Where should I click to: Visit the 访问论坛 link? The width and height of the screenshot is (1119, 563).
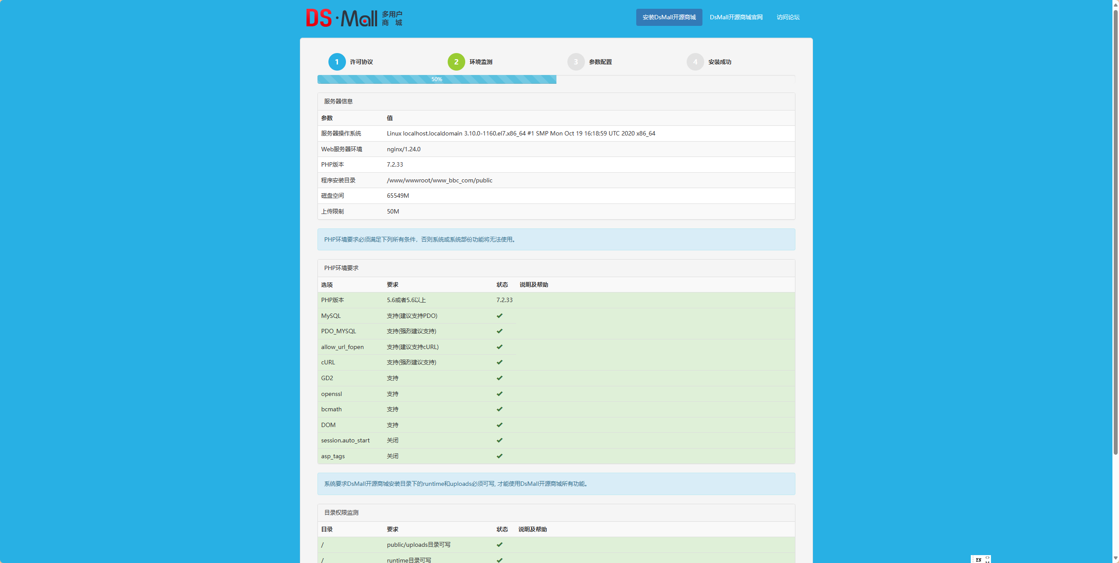tap(788, 17)
